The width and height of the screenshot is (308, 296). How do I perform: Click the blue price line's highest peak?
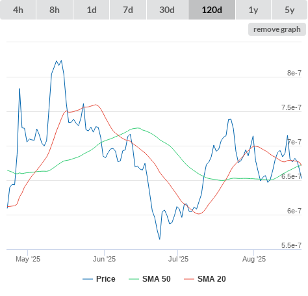[61, 61]
